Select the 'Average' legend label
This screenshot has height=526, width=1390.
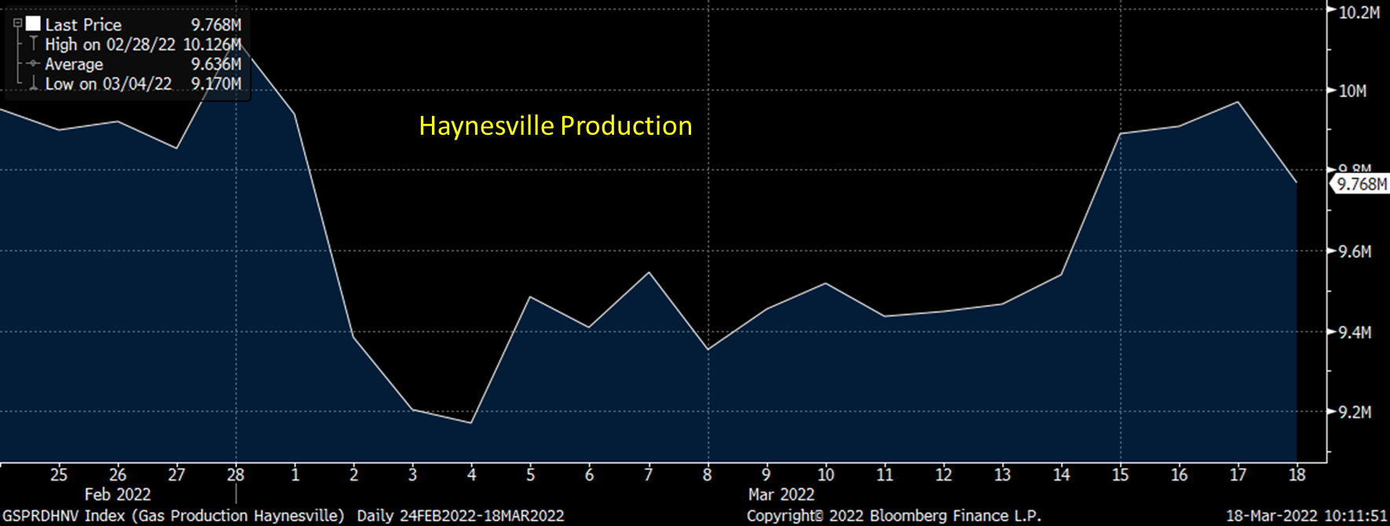pyautogui.click(x=74, y=64)
